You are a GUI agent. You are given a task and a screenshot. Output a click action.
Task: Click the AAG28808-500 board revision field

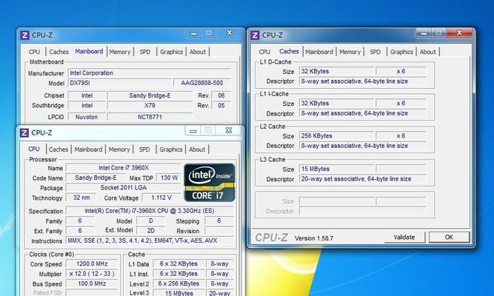click(202, 83)
